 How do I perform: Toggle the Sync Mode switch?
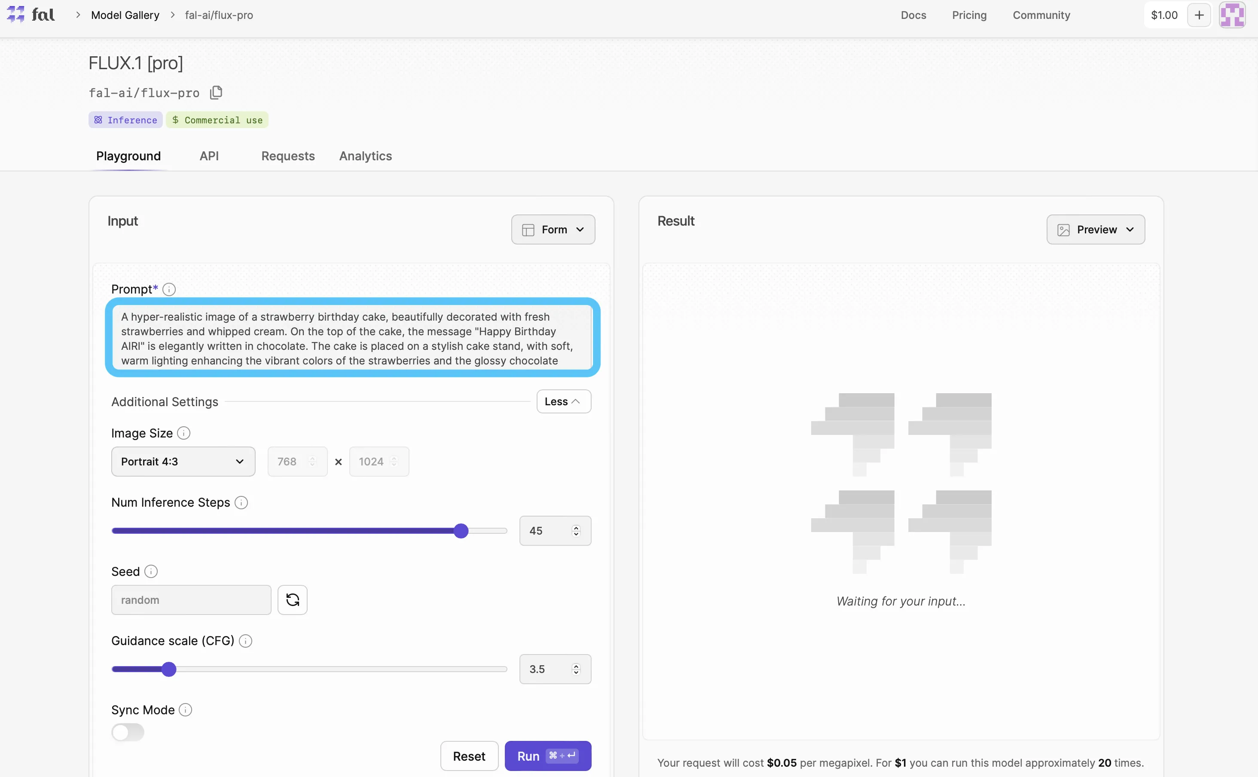click(128, 732)
